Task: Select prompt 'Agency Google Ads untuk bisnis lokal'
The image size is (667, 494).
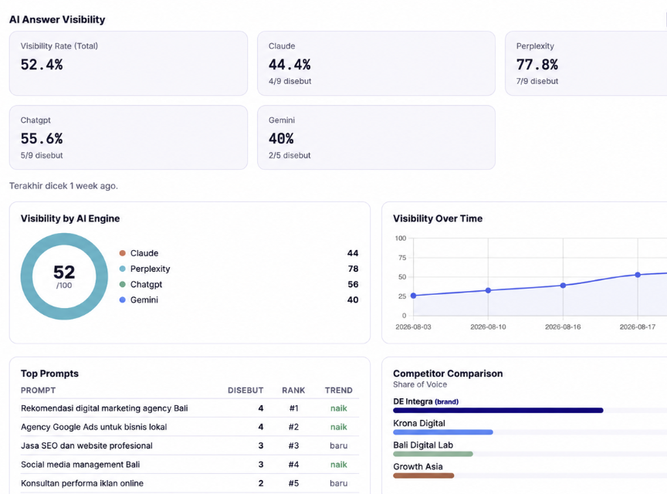Action: click(94, 427)
